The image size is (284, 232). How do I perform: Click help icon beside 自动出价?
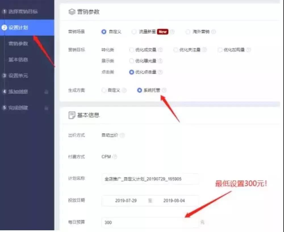(122, 135)
